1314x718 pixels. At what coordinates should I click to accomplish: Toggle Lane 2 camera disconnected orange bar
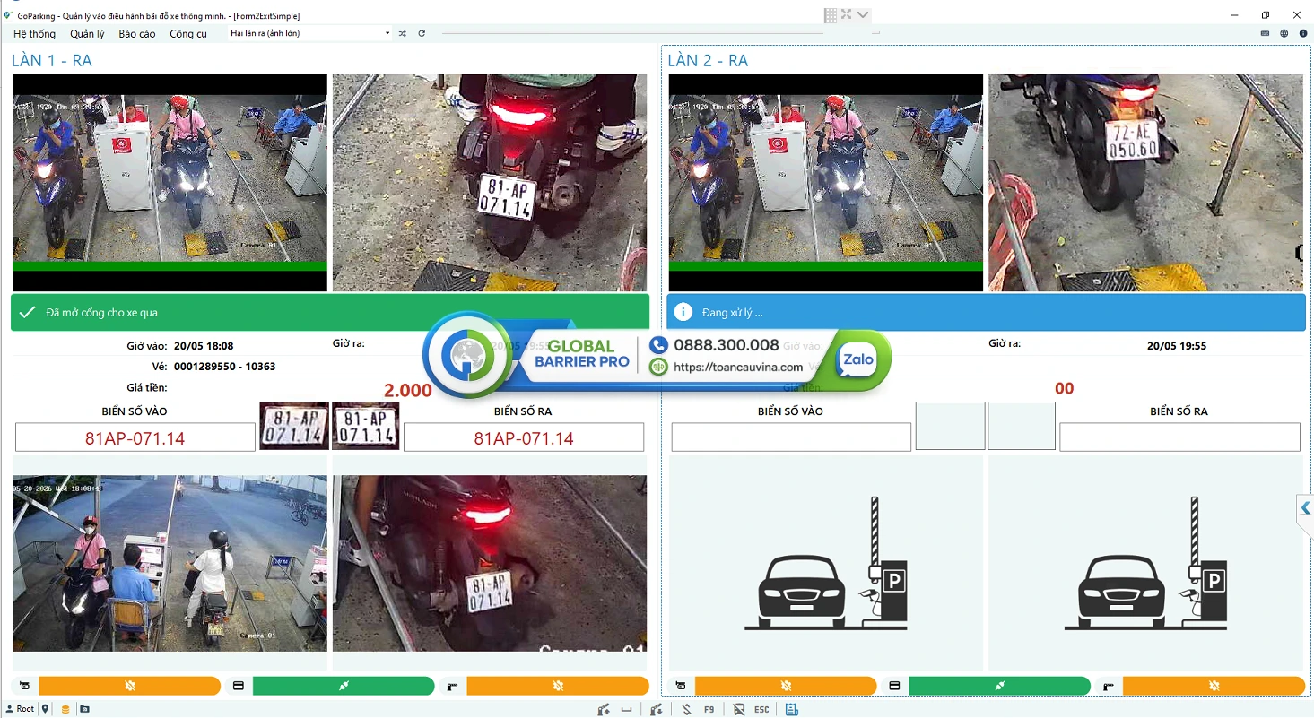click(x=786, y=686)
